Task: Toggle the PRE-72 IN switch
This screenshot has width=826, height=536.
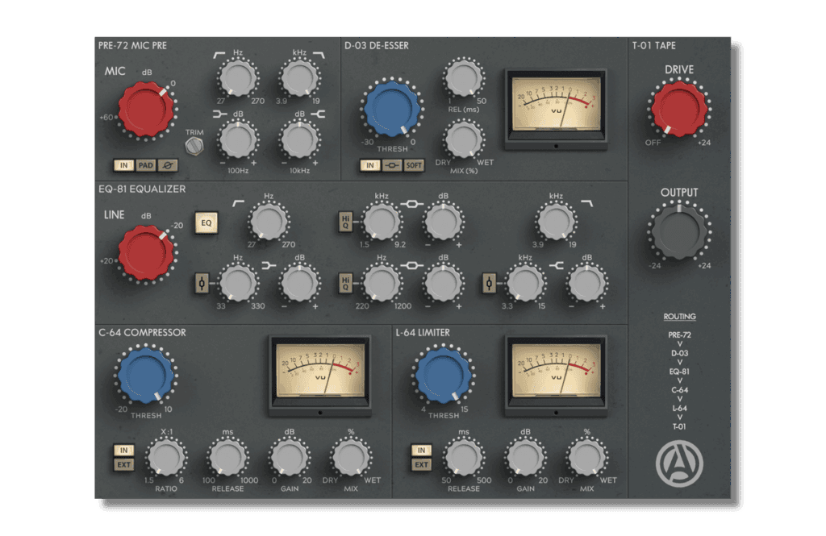Action: coord(124,165)
